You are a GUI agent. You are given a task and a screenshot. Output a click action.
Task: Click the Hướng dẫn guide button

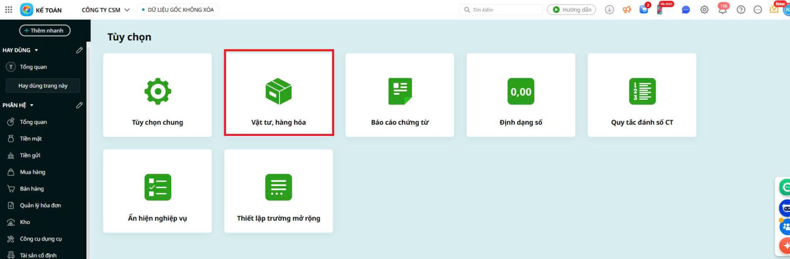571,10
